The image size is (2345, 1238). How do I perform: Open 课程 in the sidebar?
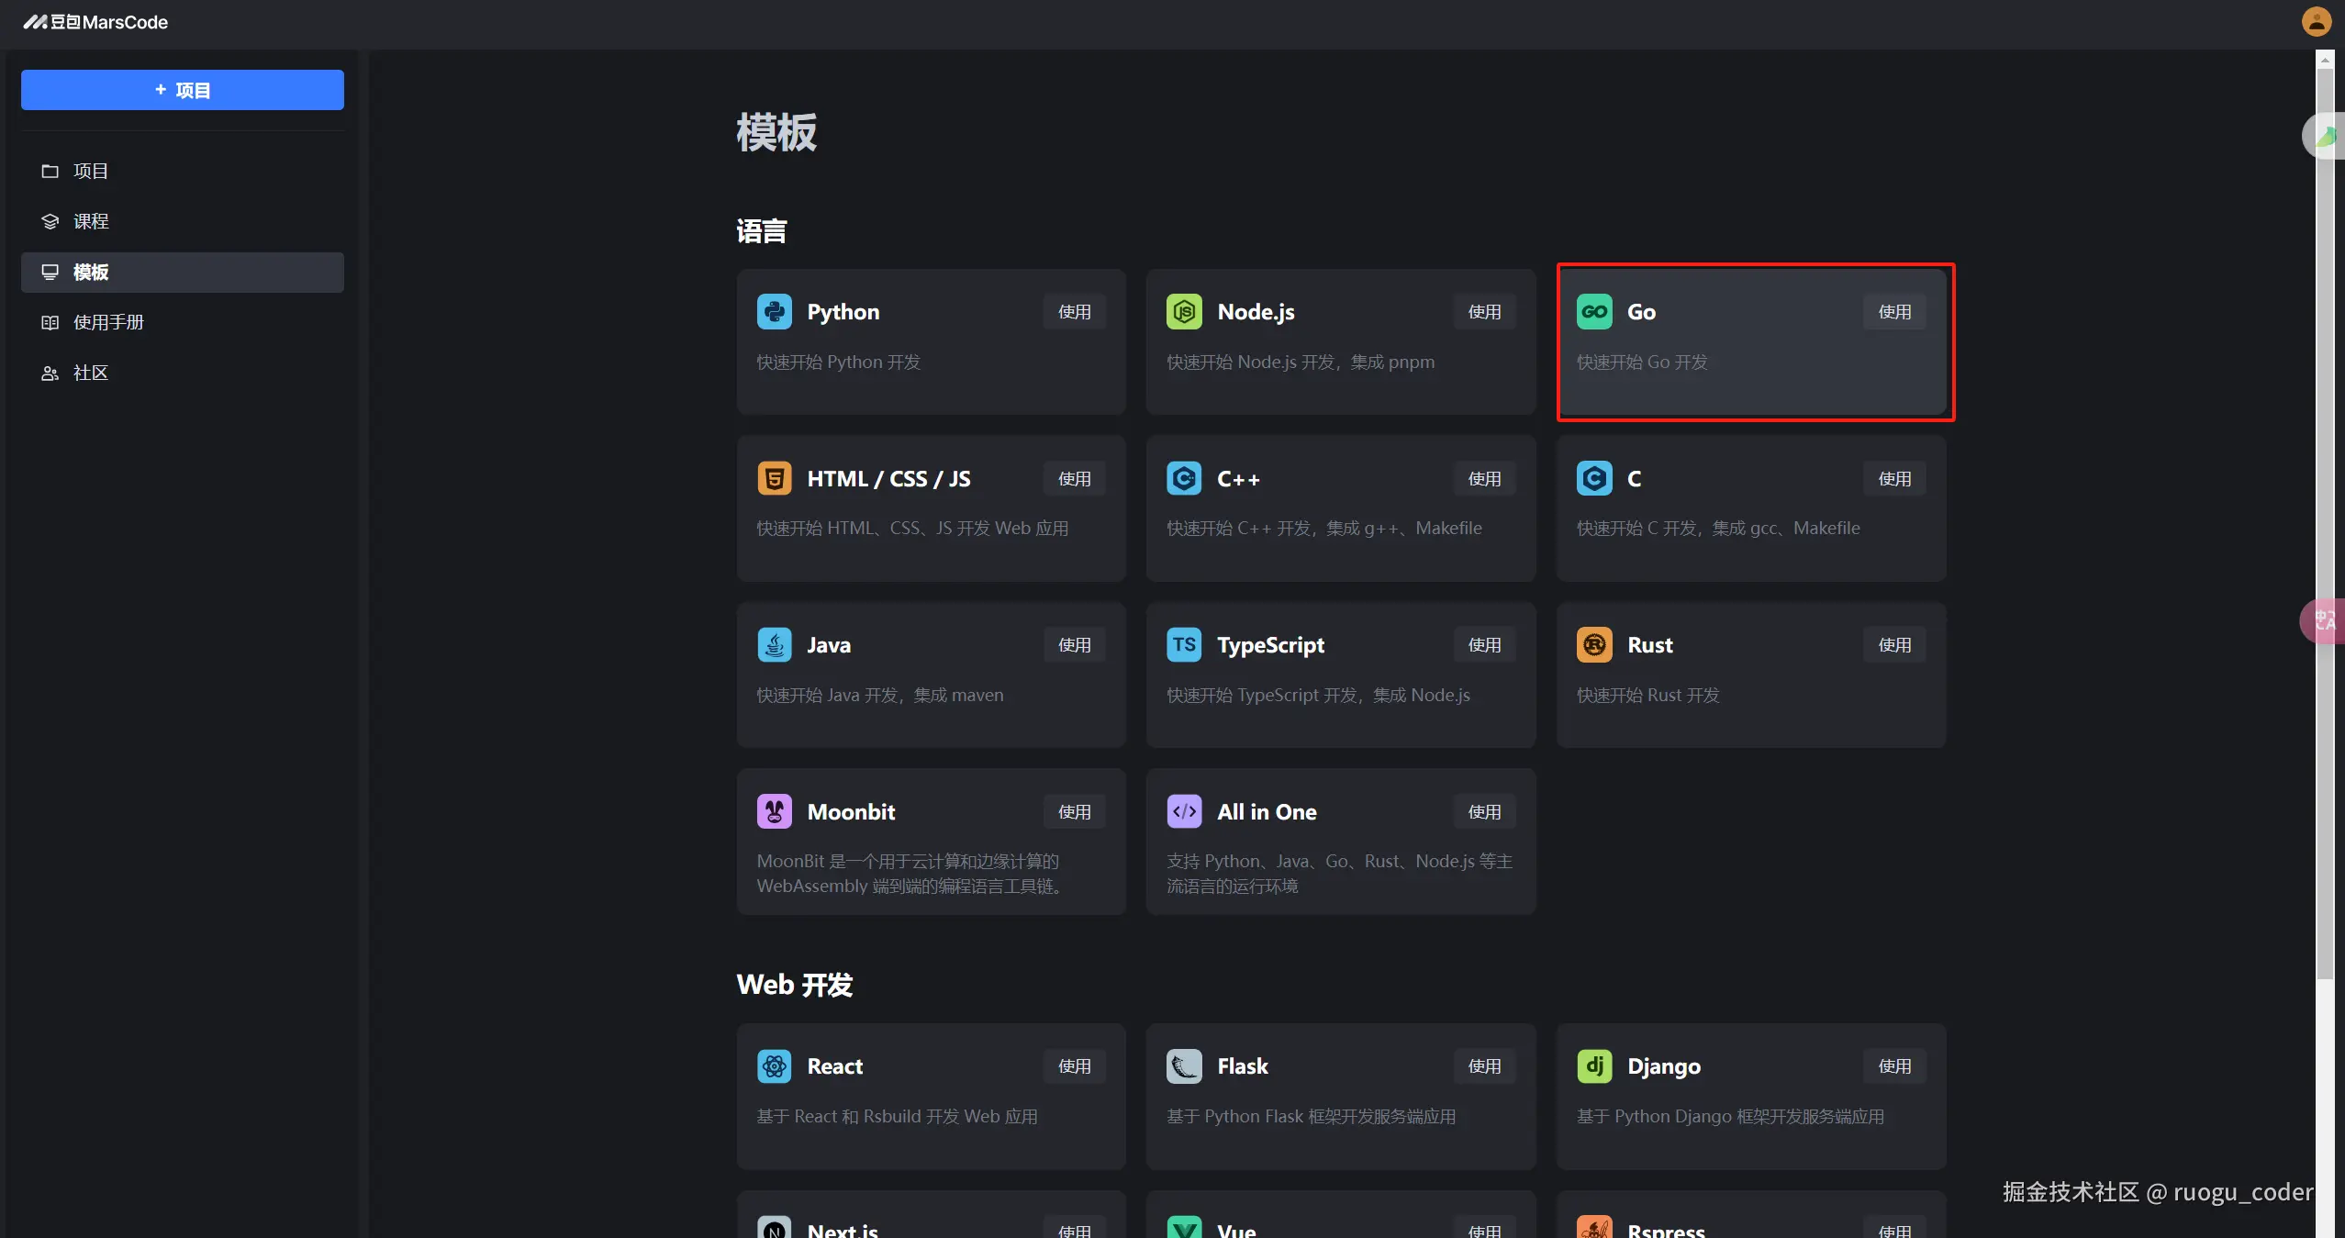pyautogui.click(x=90, y=222)
